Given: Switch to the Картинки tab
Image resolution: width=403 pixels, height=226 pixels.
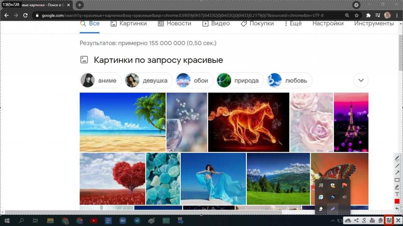Looking at the screenshot, I should tap(129, 24).
